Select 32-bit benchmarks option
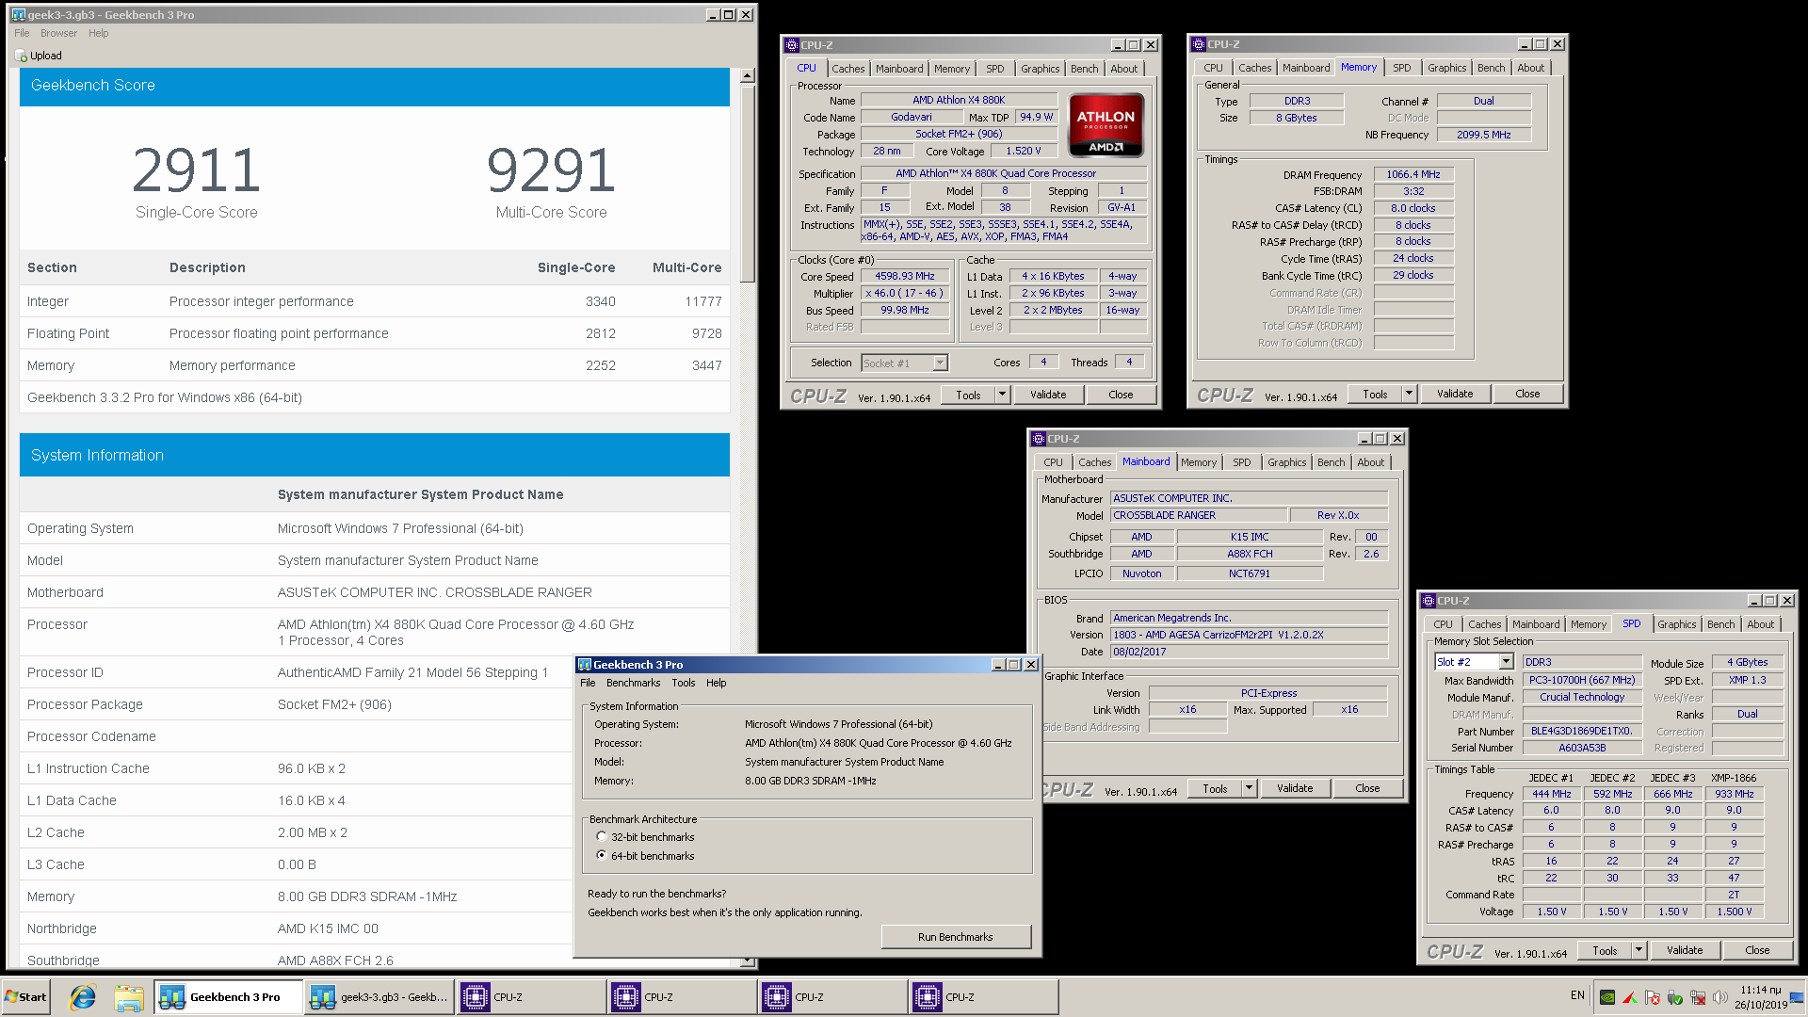 [602, 837]
